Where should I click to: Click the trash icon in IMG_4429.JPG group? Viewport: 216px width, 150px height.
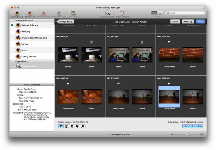tap(142, 42)
